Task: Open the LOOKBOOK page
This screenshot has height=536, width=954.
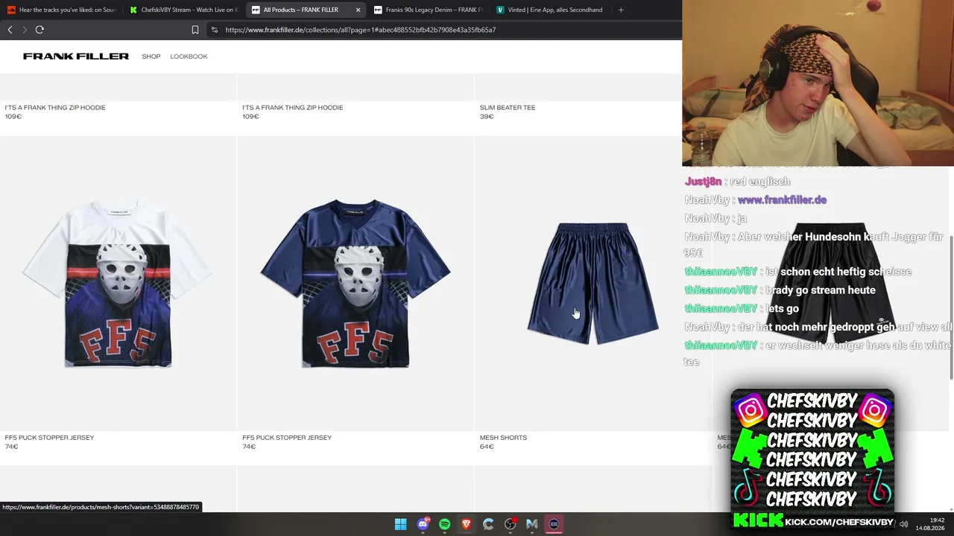Action: [189, 57]
